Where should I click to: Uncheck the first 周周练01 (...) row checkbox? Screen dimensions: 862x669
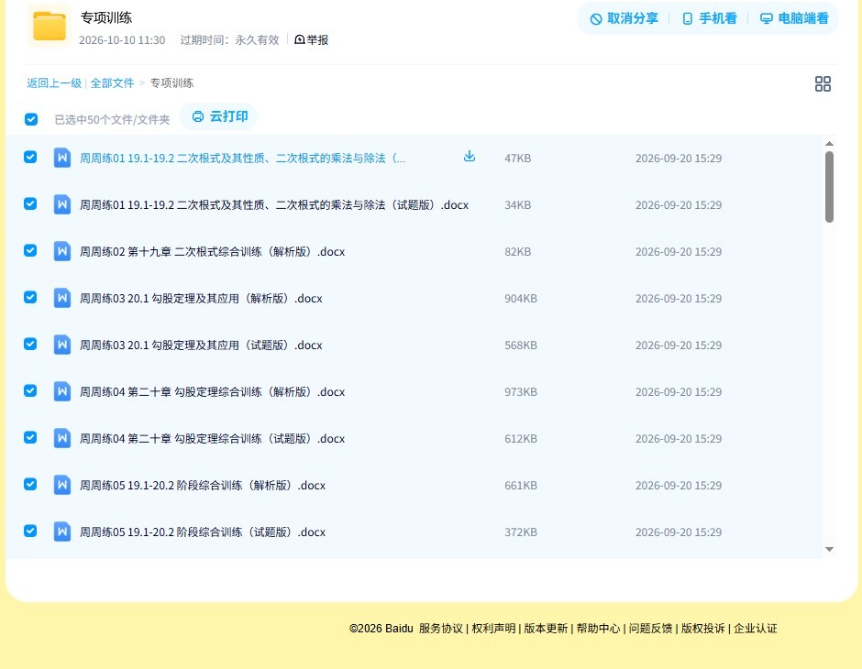click(x=30, y=157)
